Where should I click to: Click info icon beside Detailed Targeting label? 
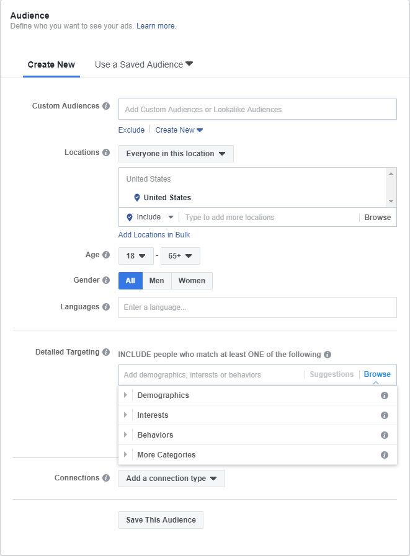click(106, 352)
